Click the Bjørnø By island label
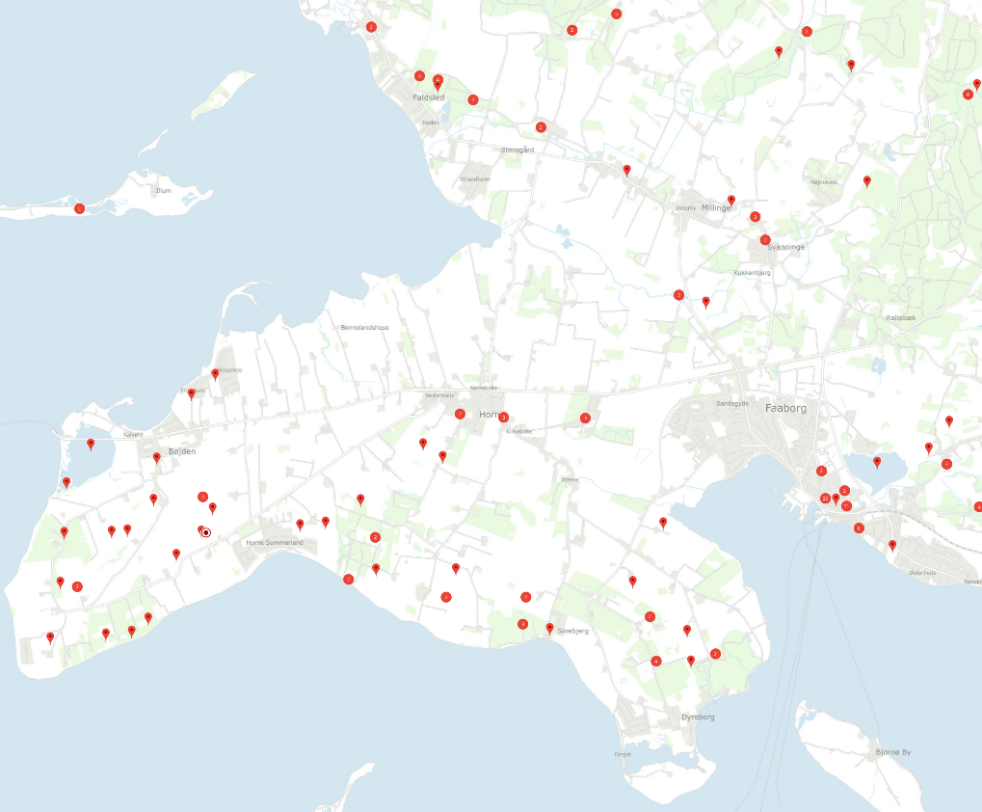The width and height of the screenshot is (982, 812). pos(894,753)
